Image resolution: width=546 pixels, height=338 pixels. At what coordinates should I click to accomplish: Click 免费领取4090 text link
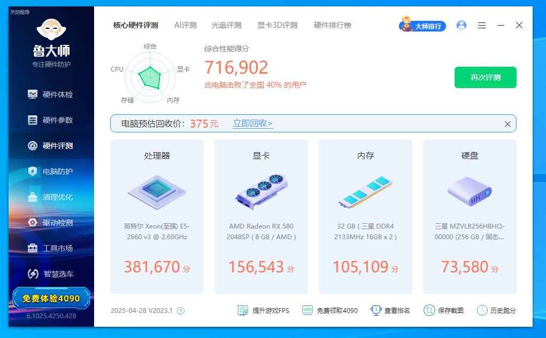[x=337, y=311]
